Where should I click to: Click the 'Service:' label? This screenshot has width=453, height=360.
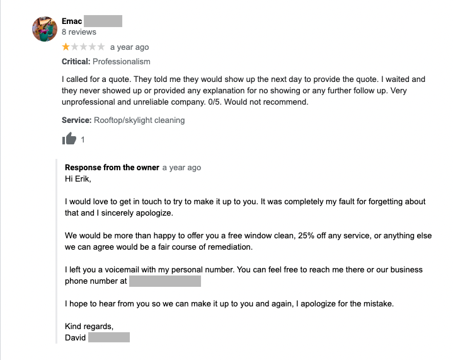tap(76, 120)
